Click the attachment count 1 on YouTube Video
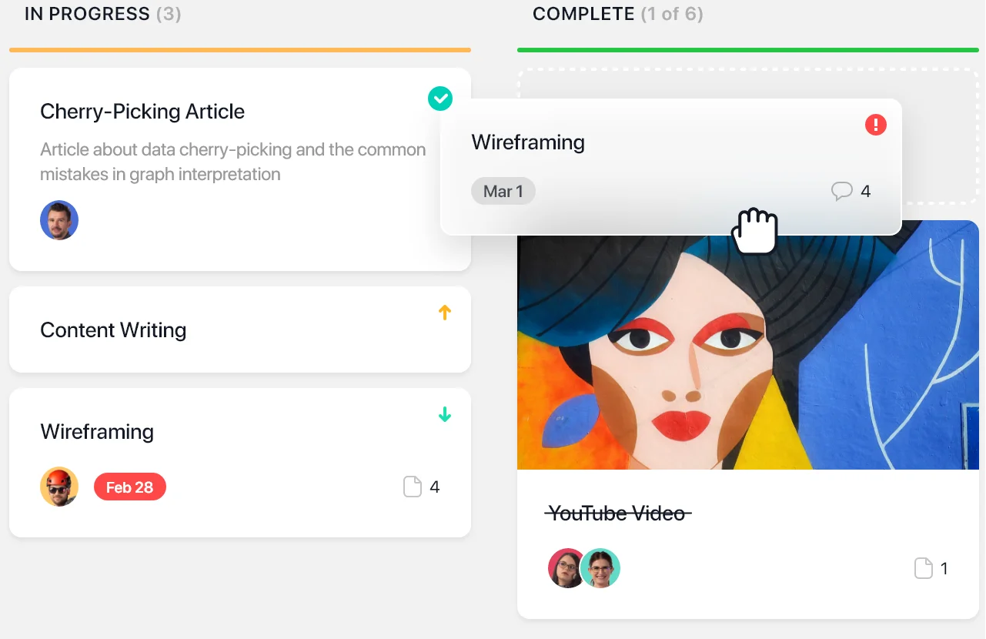This screenshot has height=639, width=986. [x=944, y=569]
